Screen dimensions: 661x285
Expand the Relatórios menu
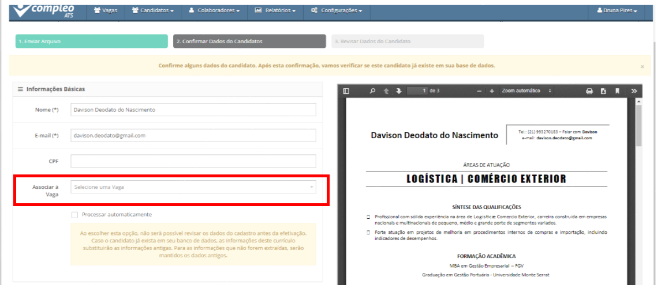point(275,10)
